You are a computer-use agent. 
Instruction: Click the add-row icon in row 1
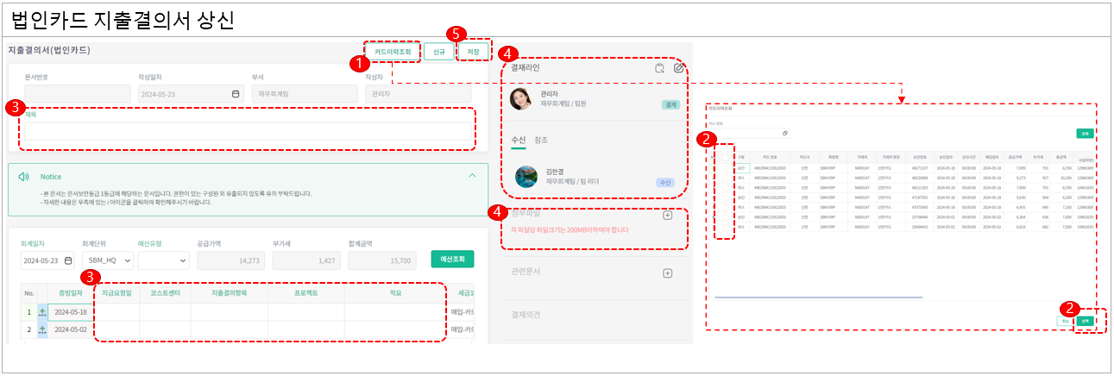42,311
